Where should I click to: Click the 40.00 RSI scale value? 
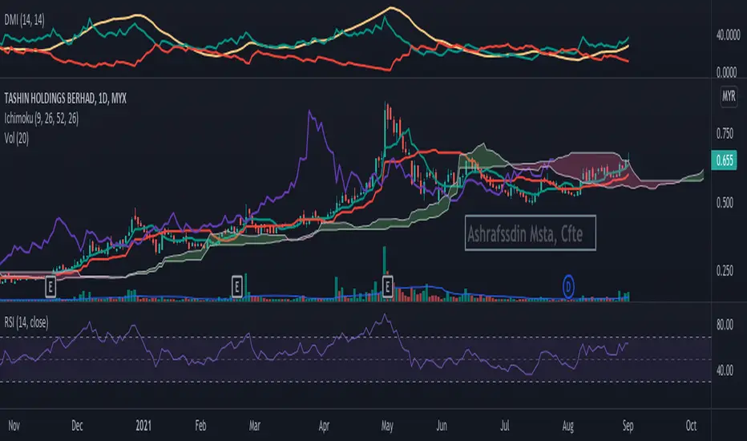(725, 370)
